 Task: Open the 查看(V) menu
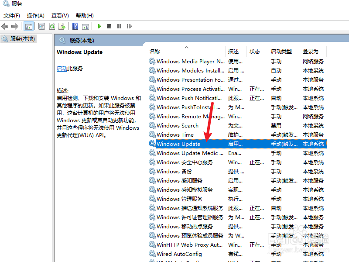tap(60, 15)
